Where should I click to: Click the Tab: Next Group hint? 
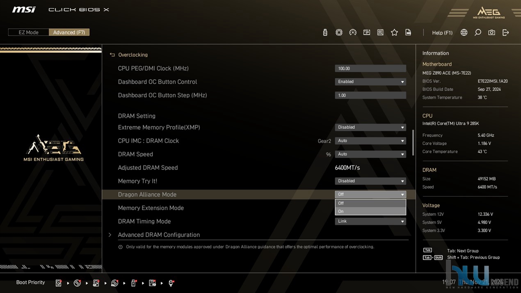(463, 251)
